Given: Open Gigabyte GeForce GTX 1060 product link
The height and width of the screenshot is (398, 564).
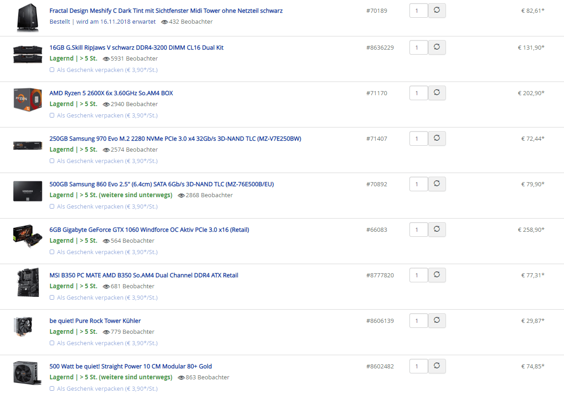Looking at the screenshot, I should pyautogui.click(x=149, y=230).
